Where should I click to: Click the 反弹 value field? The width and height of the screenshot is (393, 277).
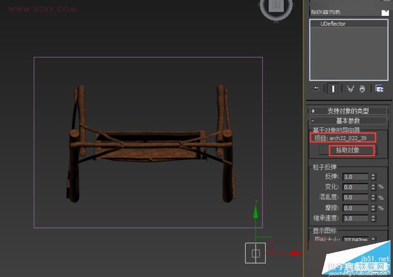355,177
